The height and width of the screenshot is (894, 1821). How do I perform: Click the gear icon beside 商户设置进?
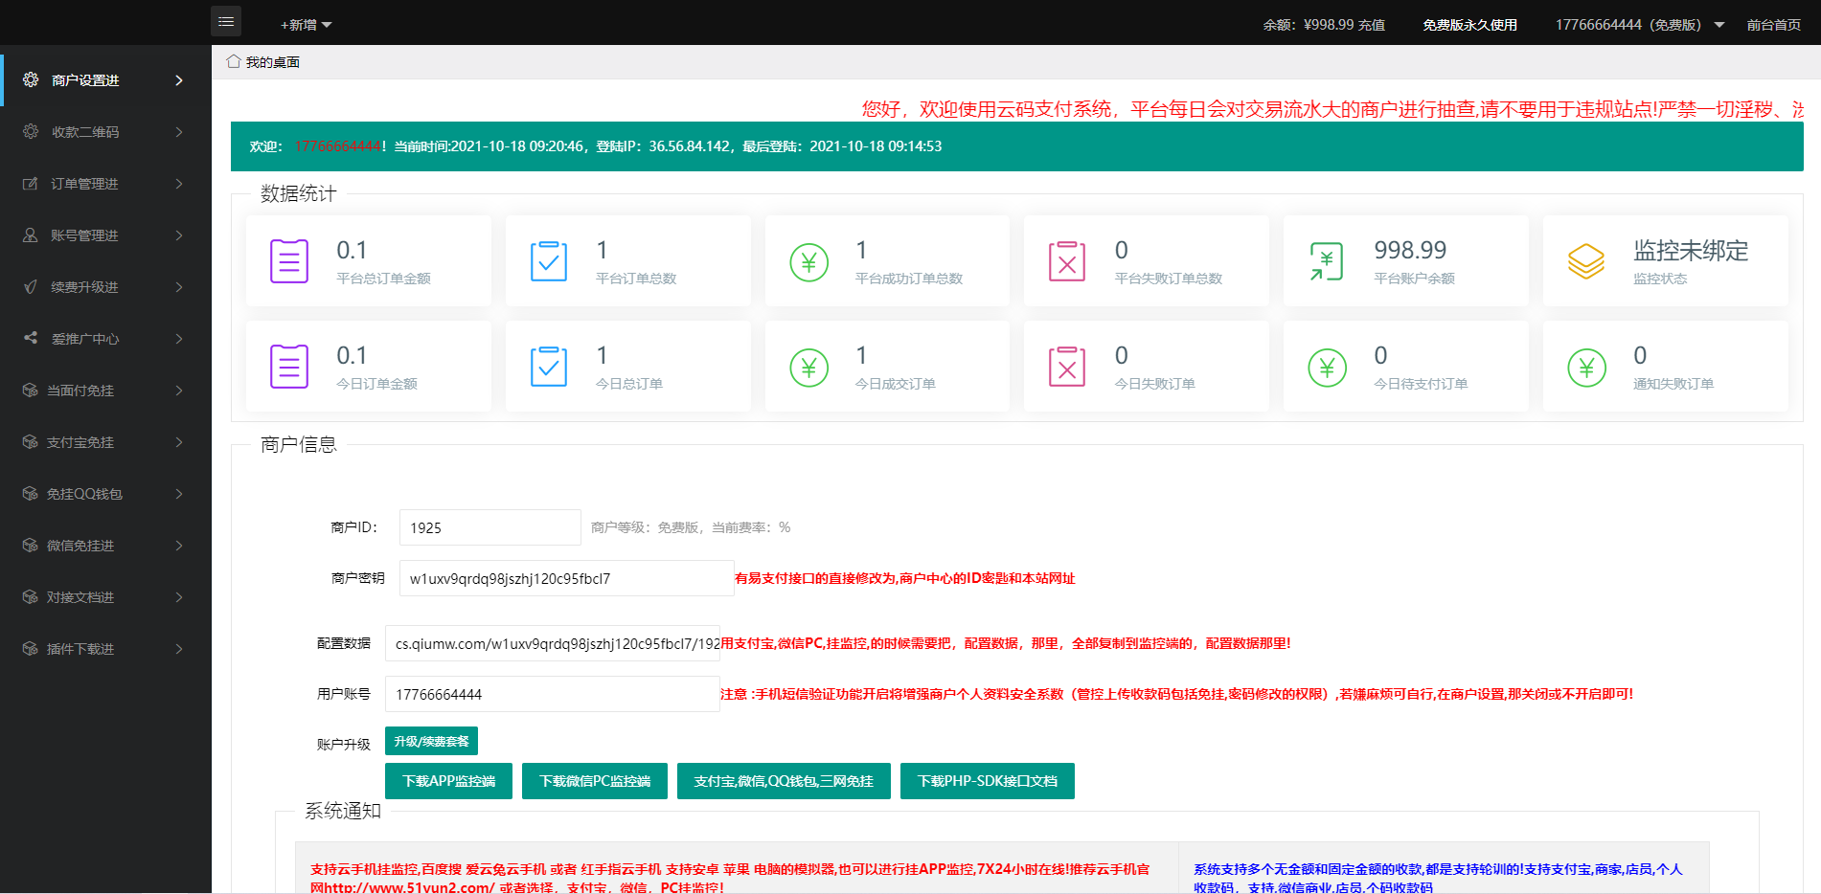tap(31, 79)
